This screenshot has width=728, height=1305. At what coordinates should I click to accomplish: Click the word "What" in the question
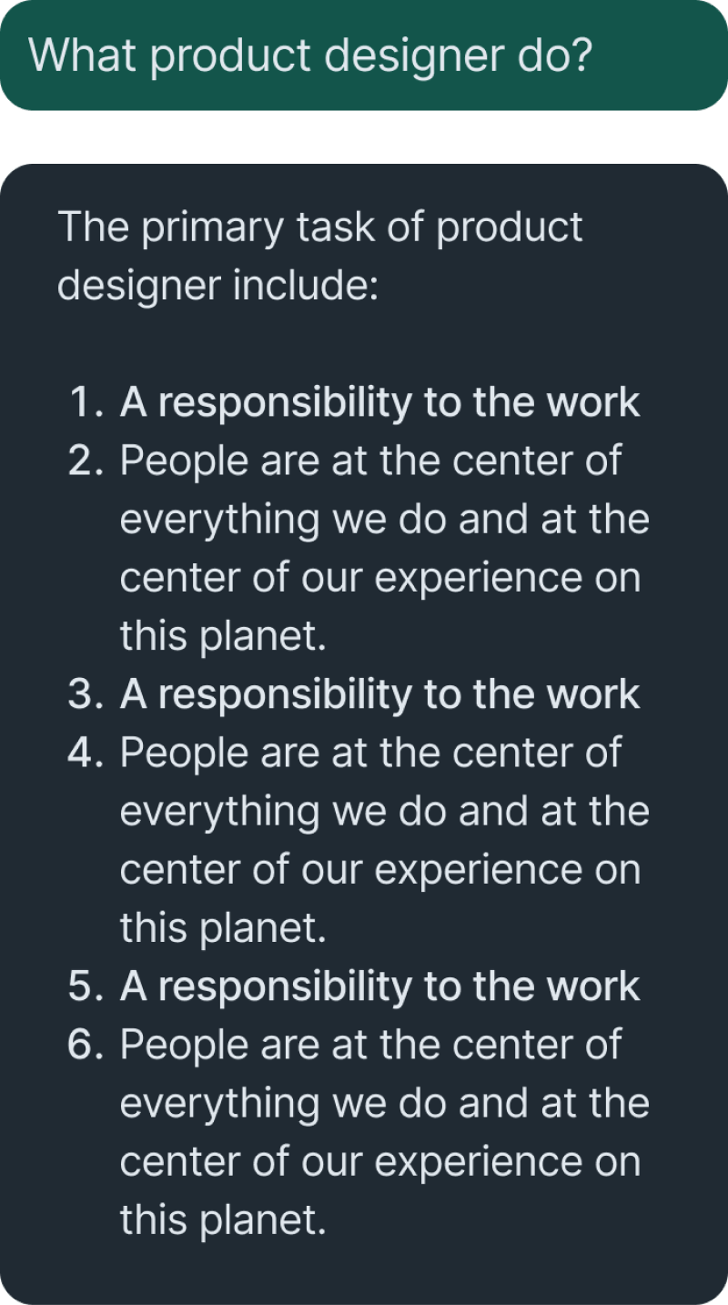[82, 56]
